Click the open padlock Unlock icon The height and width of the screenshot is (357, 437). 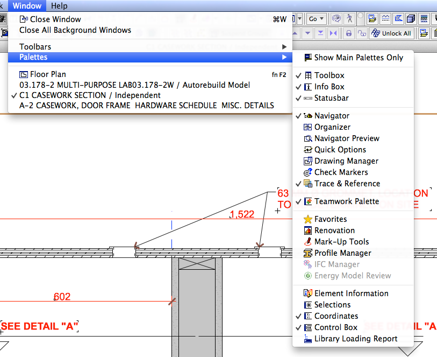tap(362, 33)
